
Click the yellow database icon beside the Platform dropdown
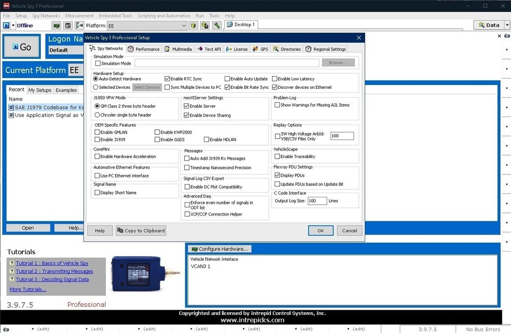(x=193, y=25)
